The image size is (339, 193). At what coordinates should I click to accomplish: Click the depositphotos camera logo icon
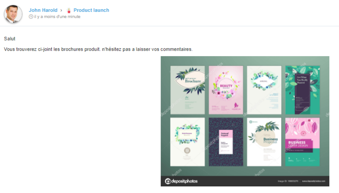tap(168, 181)
